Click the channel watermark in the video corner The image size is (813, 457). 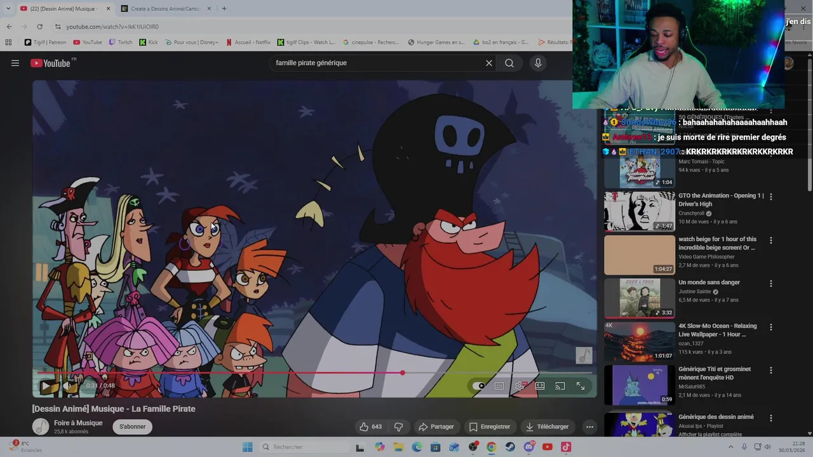click(x=584, y=355)
